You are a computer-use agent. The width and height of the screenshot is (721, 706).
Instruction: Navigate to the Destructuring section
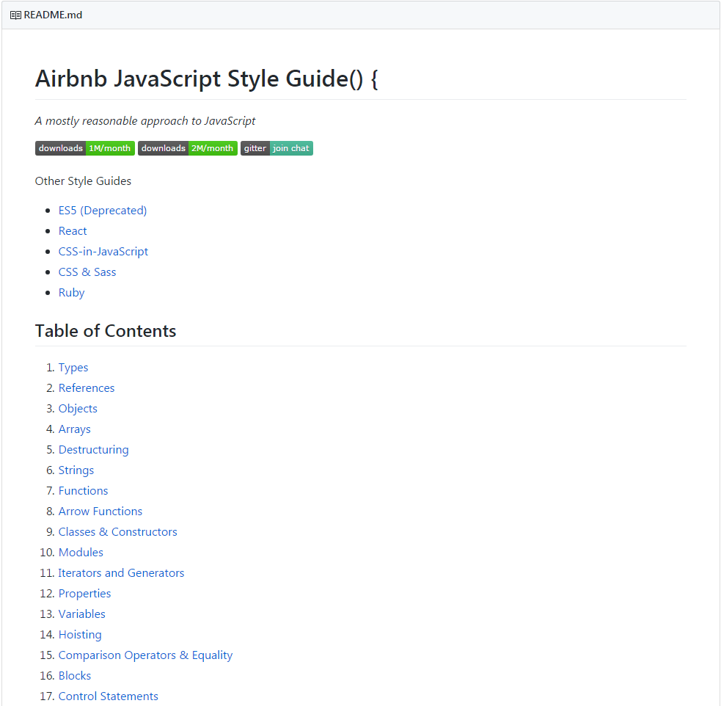[93, 450]
